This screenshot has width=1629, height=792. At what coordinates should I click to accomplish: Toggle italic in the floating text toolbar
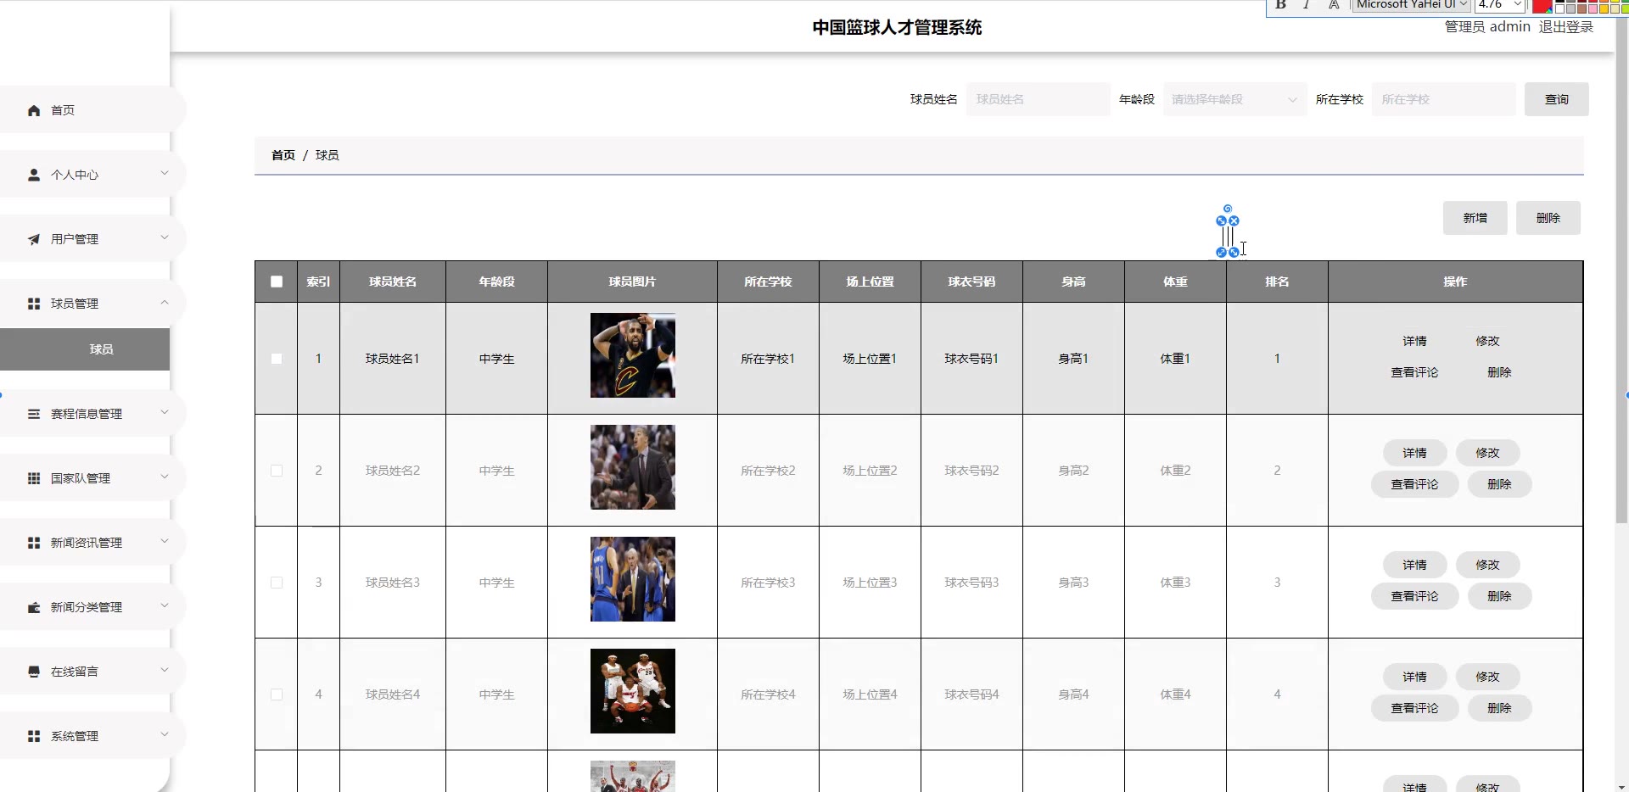(1307, 5)
